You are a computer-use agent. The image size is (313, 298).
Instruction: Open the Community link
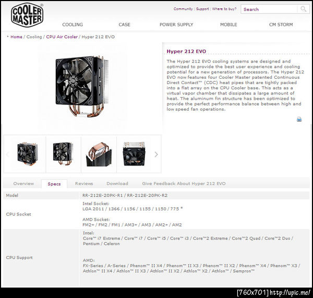tap(183, 9)
